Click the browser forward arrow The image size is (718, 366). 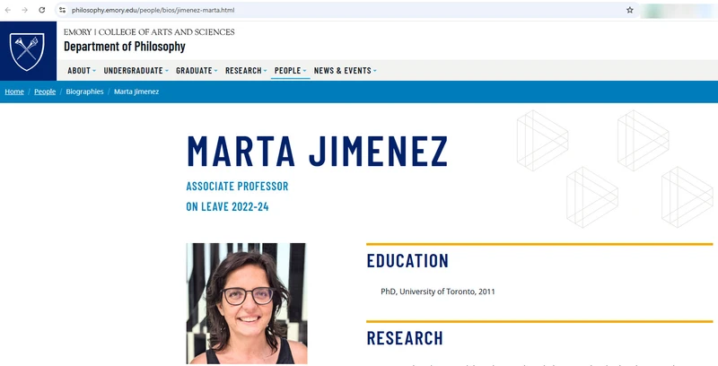point(24,10)
